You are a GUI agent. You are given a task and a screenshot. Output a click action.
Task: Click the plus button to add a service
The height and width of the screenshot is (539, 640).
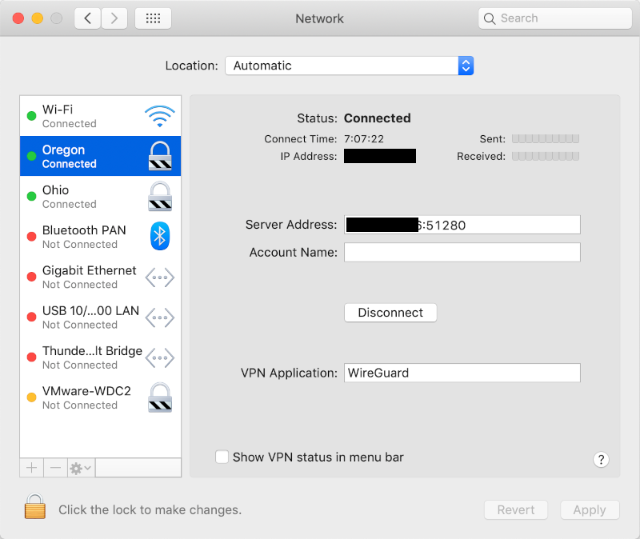point(32,468)
